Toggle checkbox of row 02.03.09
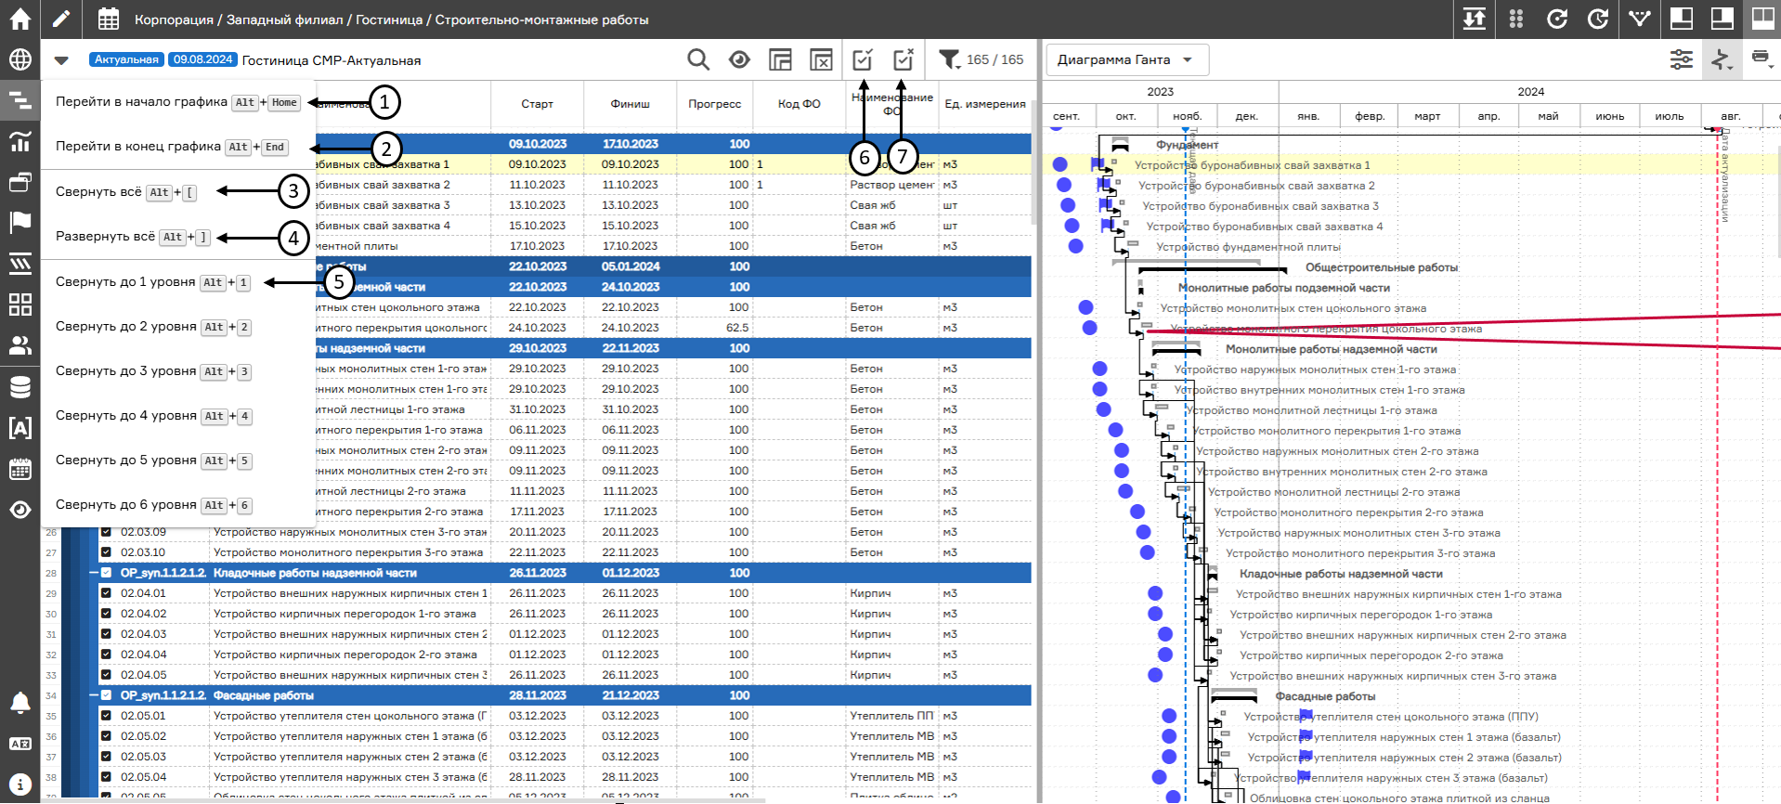 (x=106, y=532)
